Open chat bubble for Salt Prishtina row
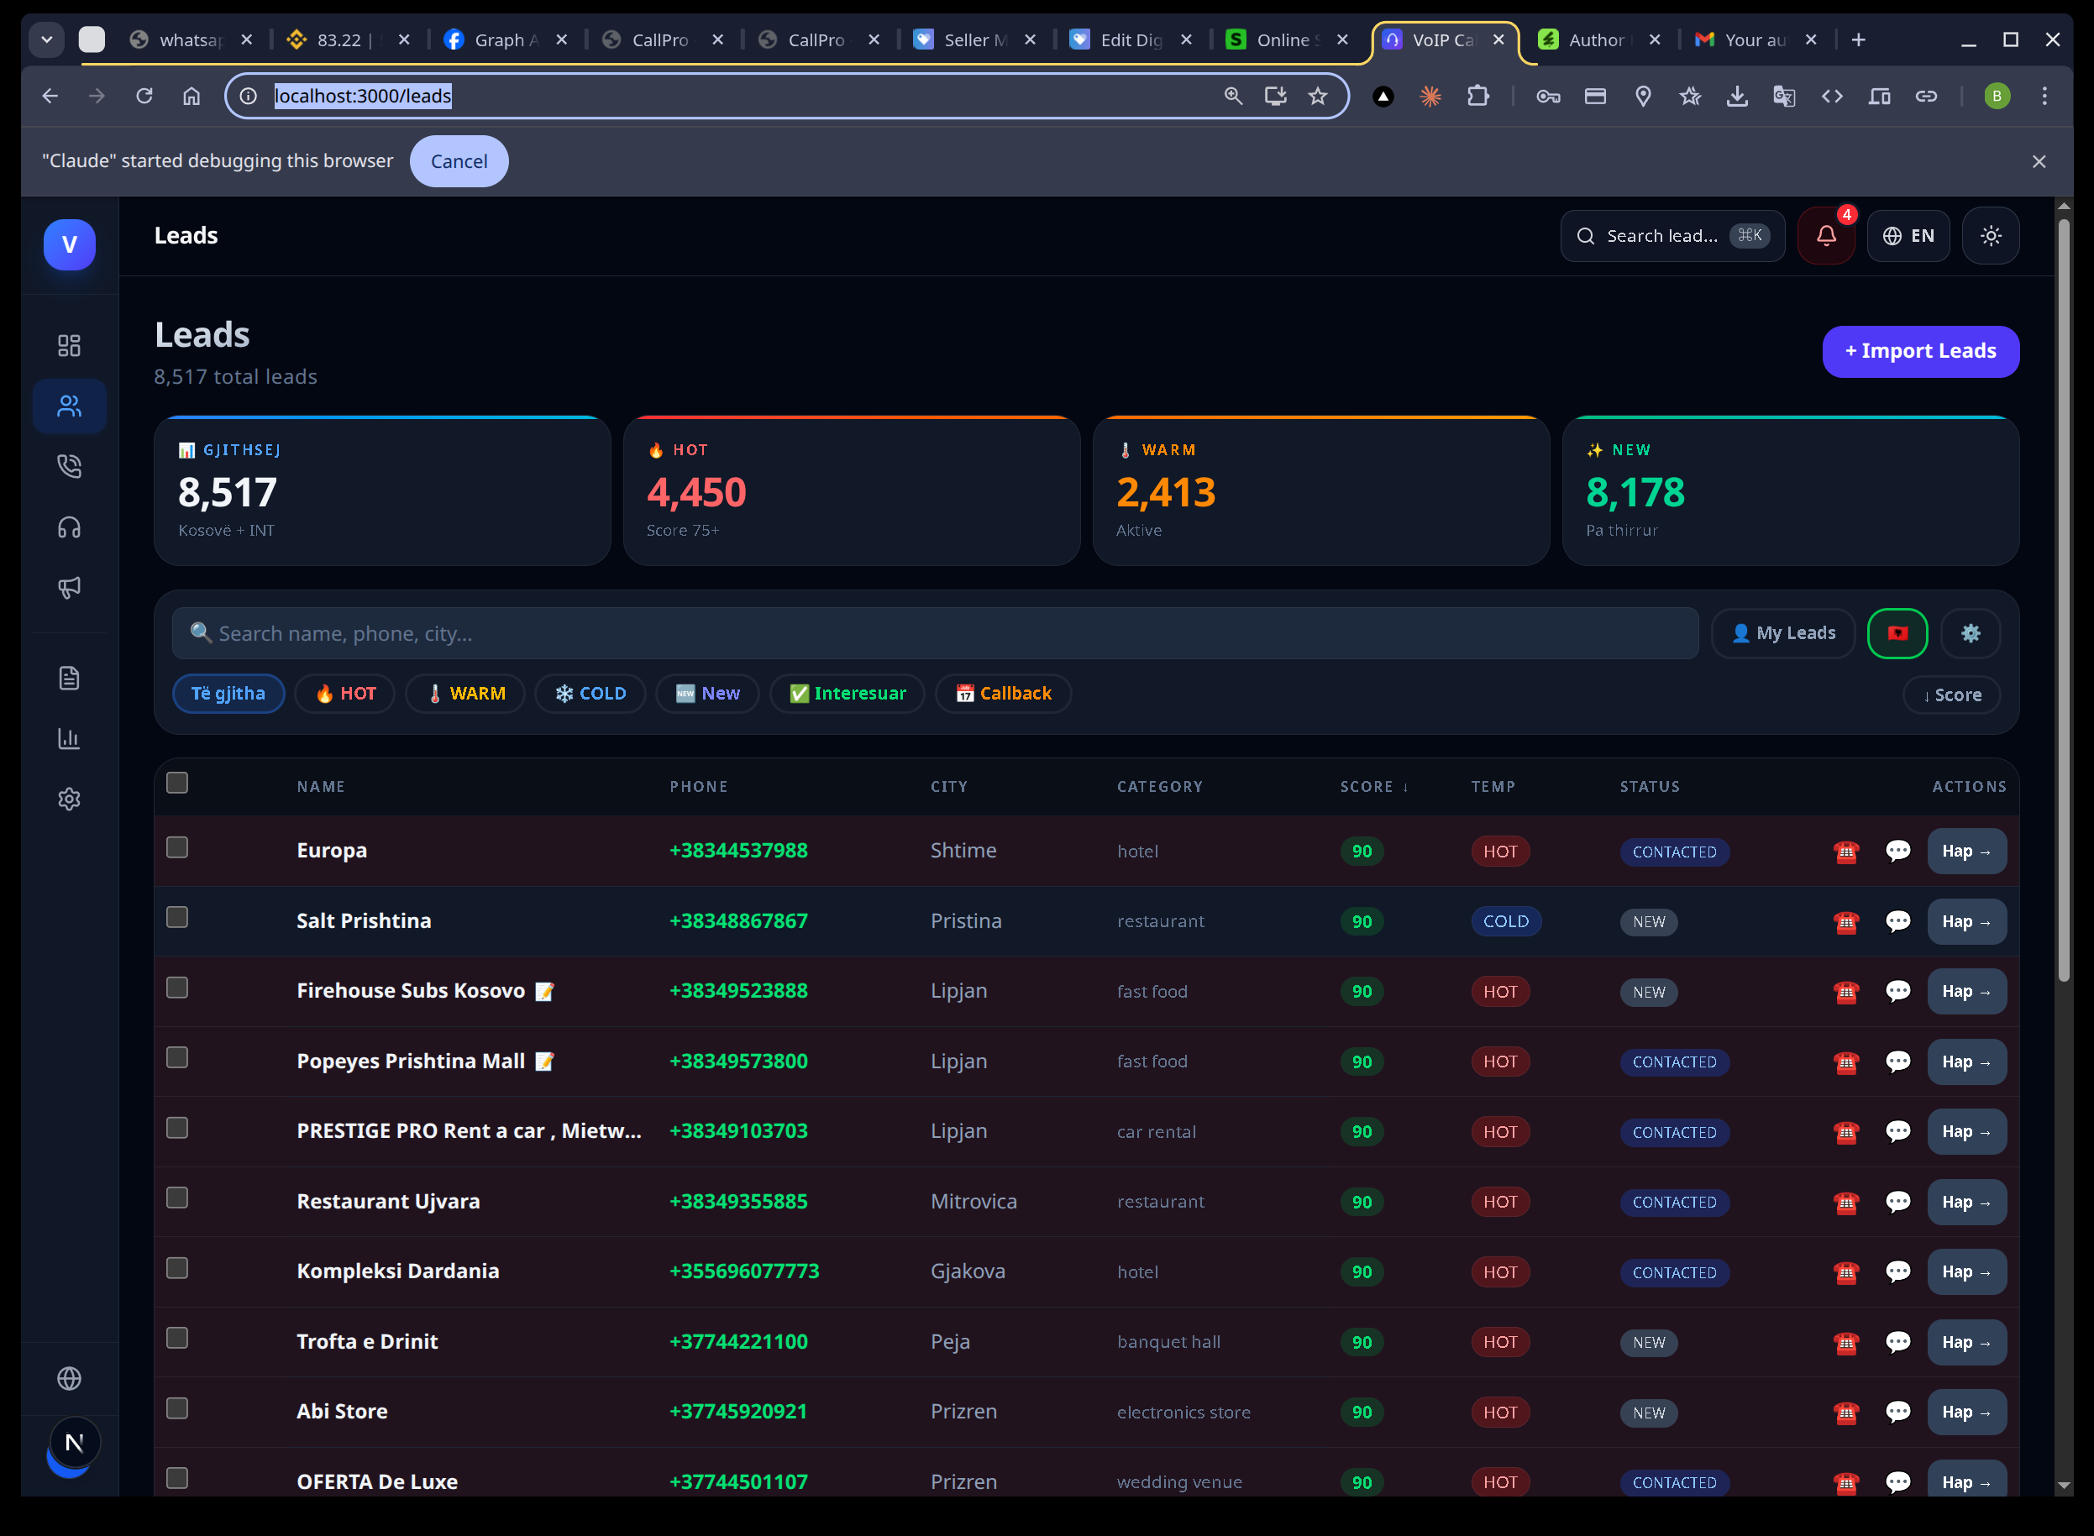Viewport: 2094px width, 1536px height. 1897,921
